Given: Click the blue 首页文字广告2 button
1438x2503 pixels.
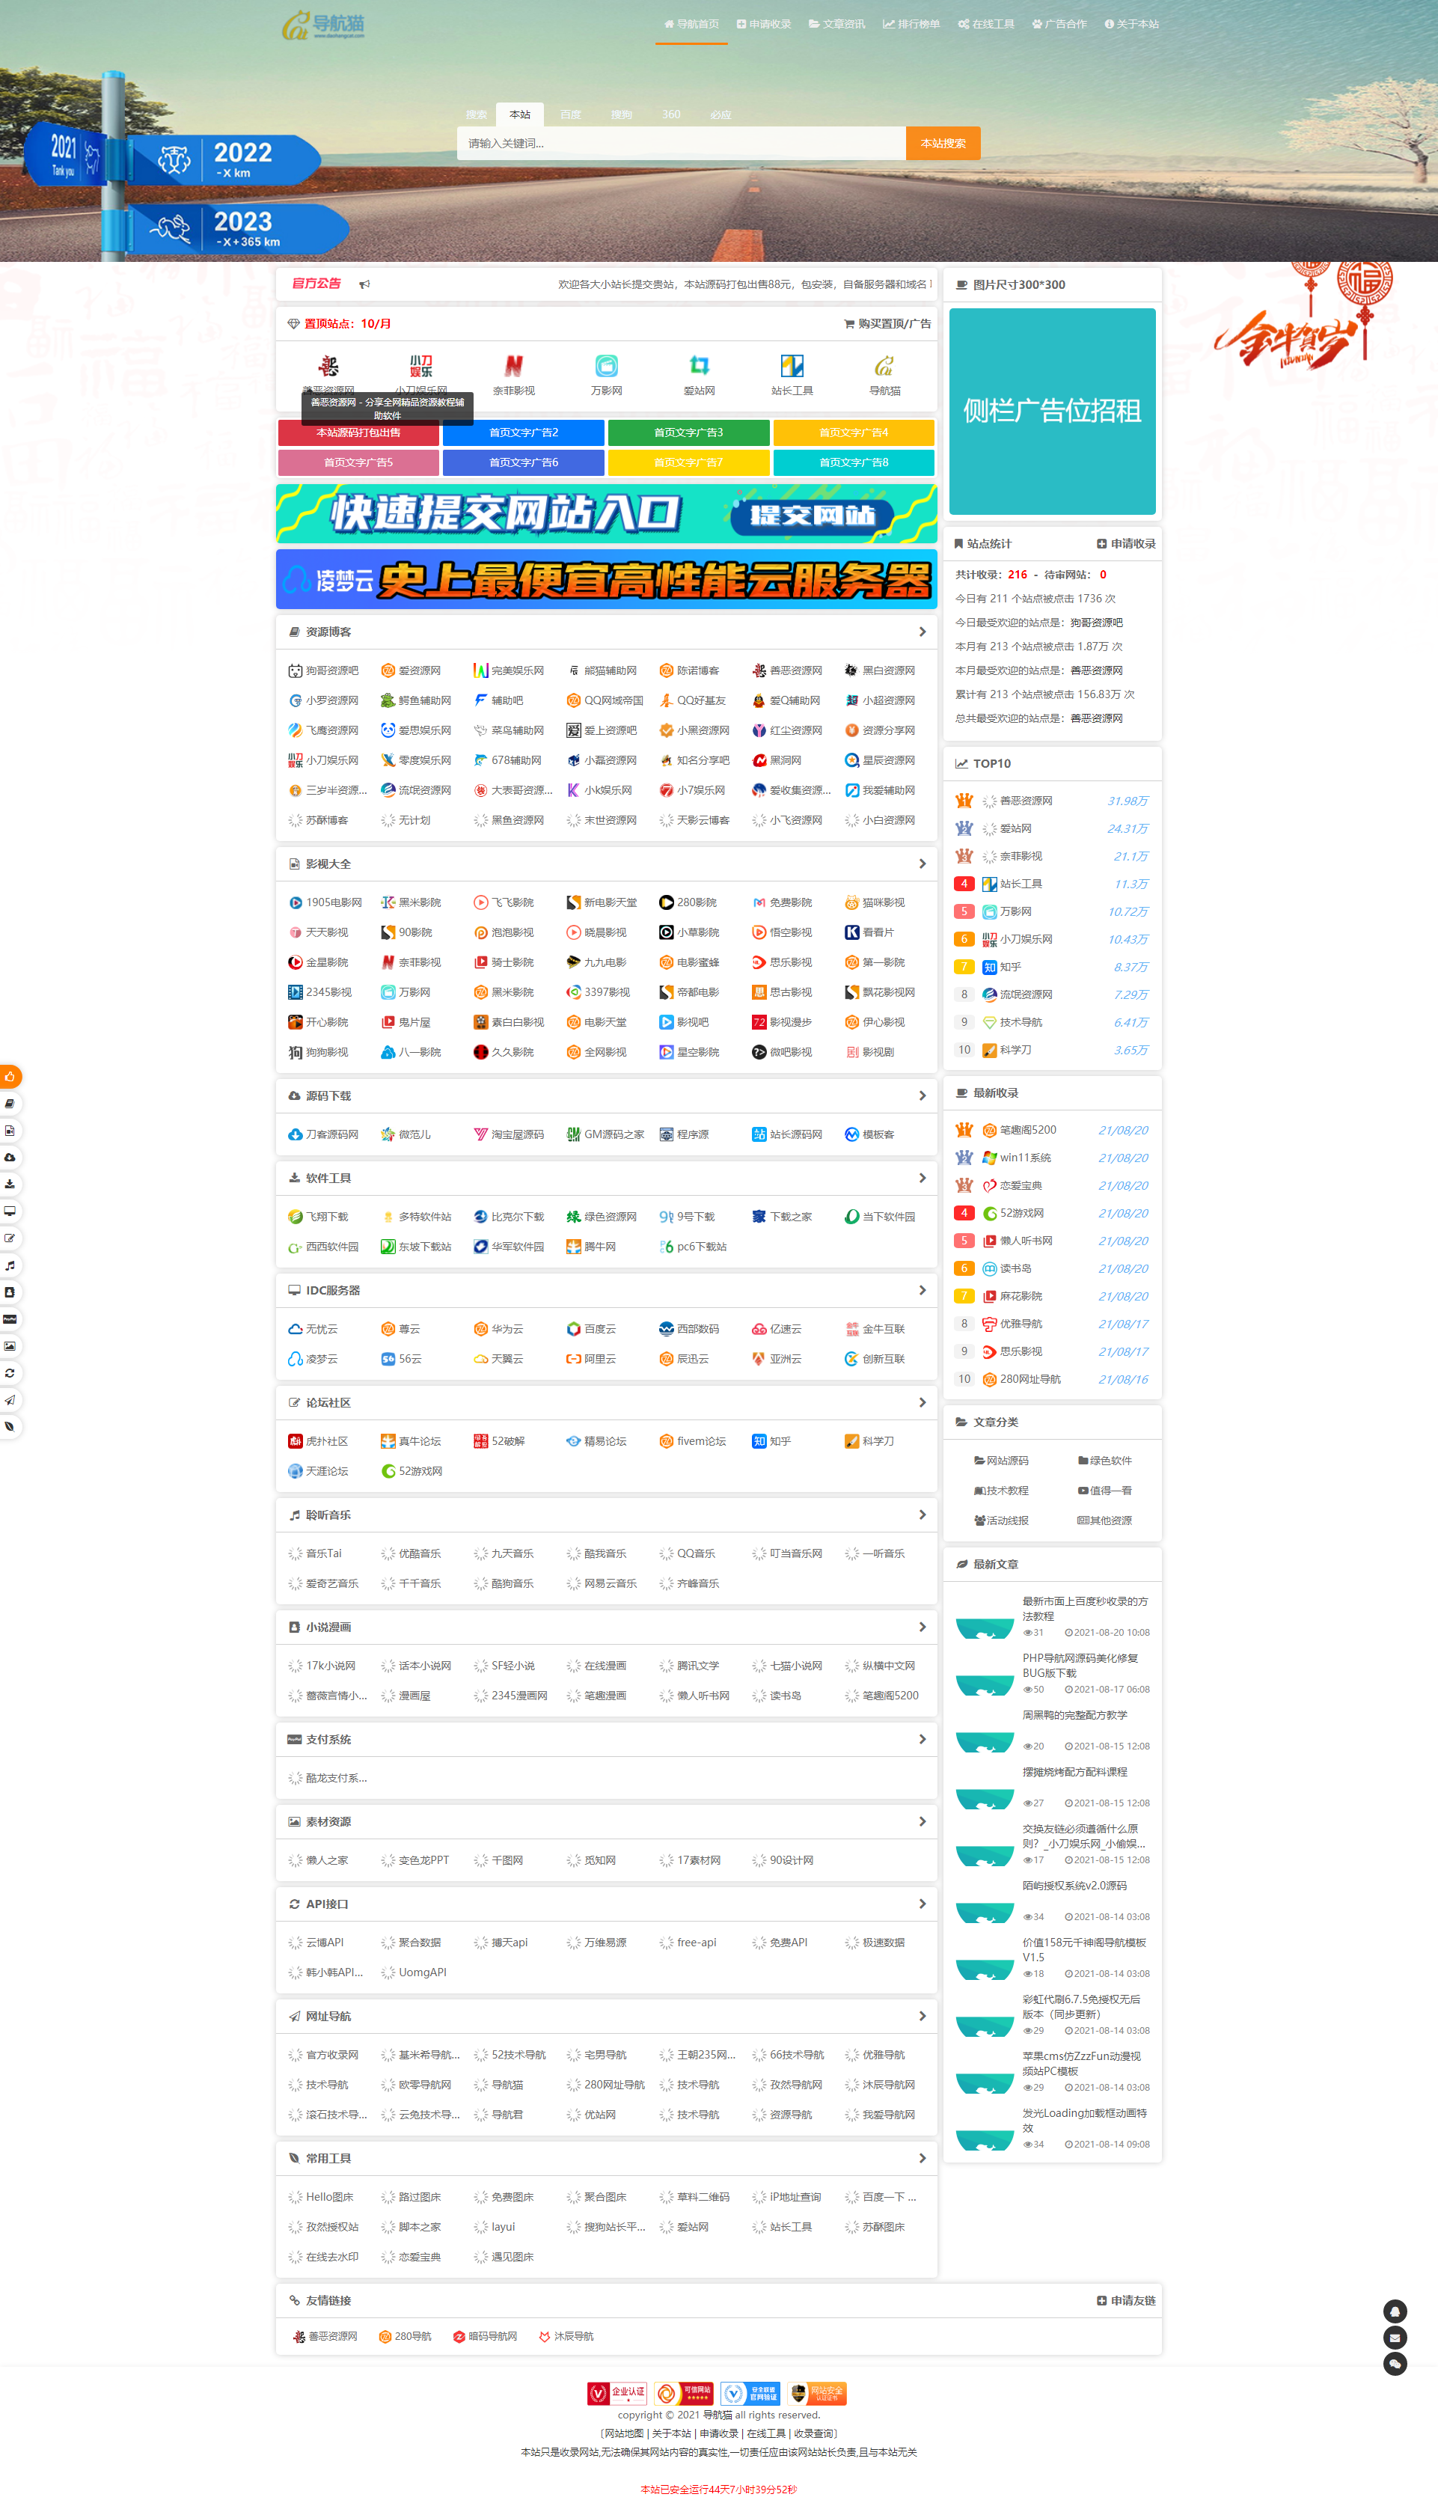Looking at the screenshot, I should pos(524,434).
